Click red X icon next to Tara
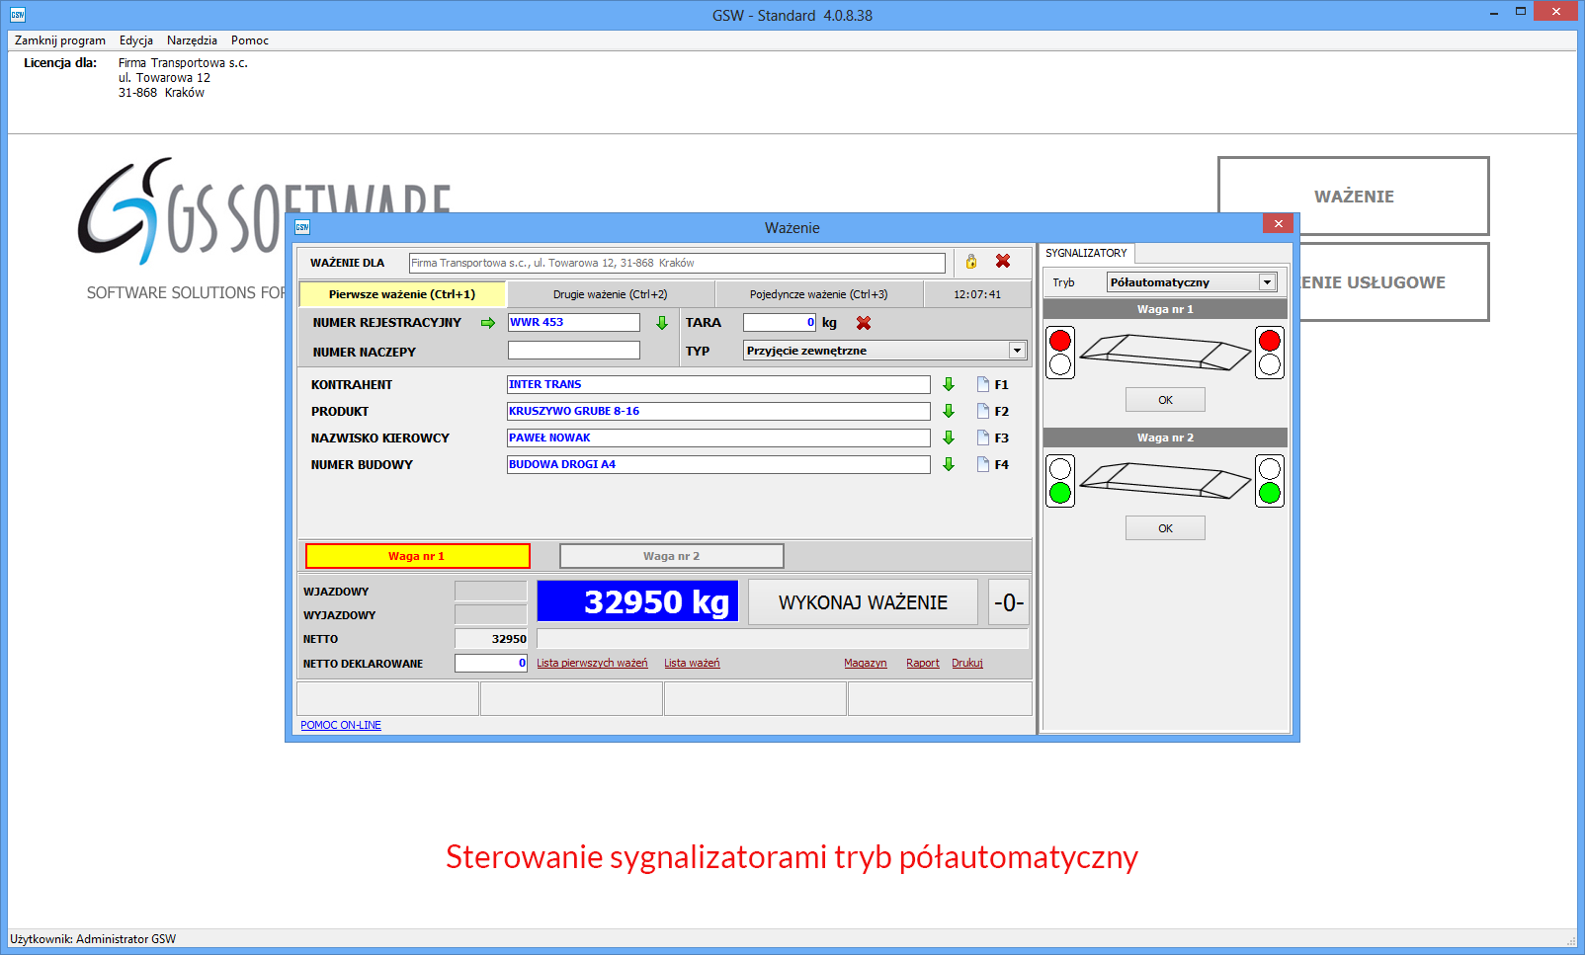 (864, 323)
